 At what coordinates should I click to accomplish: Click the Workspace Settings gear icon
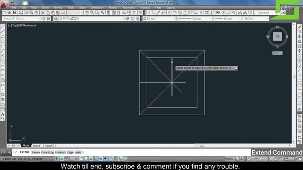[x=43, y=18]
